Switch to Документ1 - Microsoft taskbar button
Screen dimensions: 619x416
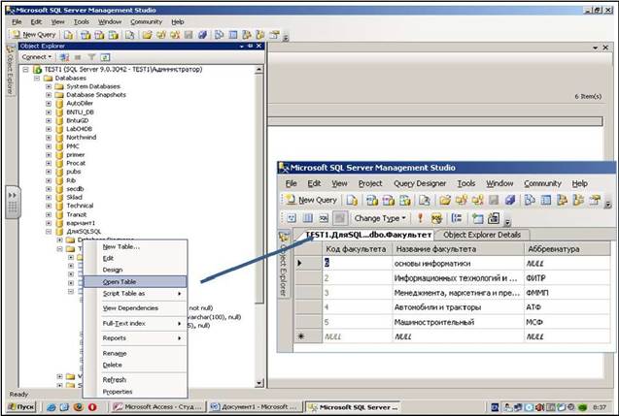(x=256, y=407)
